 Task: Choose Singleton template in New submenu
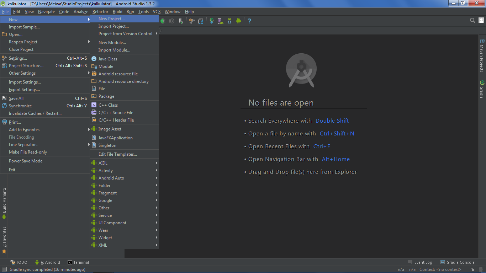[124, 145]
